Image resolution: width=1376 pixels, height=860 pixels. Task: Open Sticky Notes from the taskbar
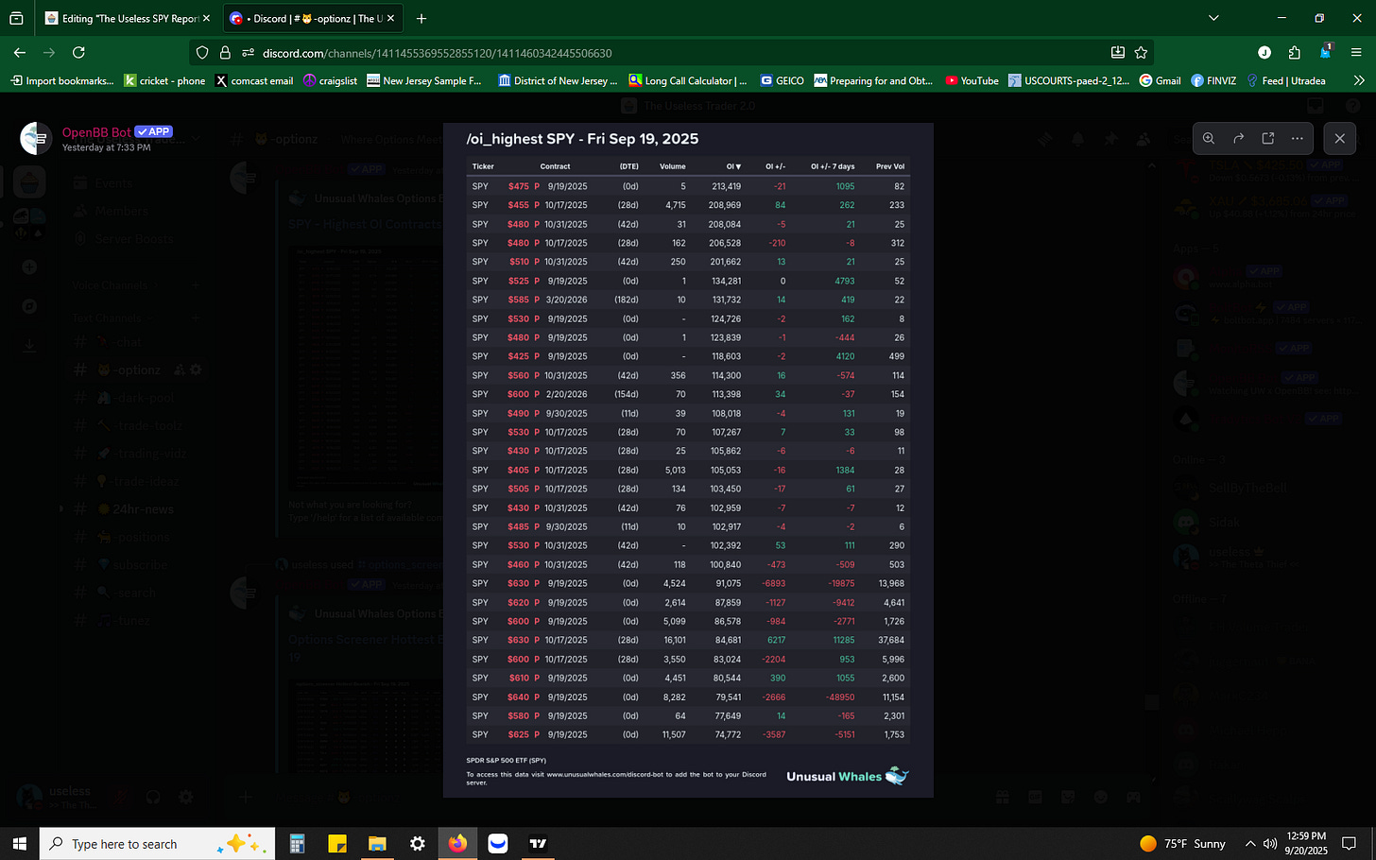coord(336,843)
